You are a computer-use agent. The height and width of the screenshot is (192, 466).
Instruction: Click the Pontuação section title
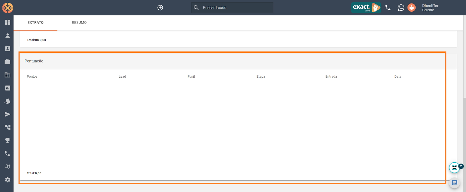(34, 61)
